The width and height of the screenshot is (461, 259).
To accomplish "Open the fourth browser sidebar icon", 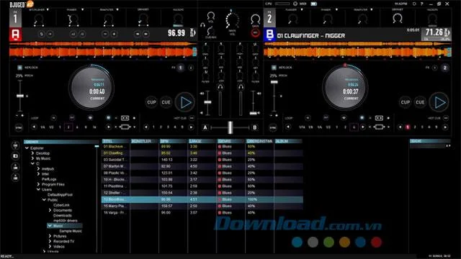I will (16, 178).
